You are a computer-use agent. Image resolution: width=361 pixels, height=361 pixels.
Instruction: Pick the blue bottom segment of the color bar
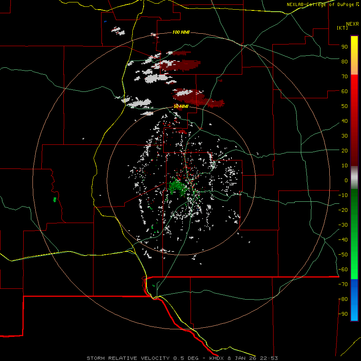pyautogui.click(x=354, y=300)
